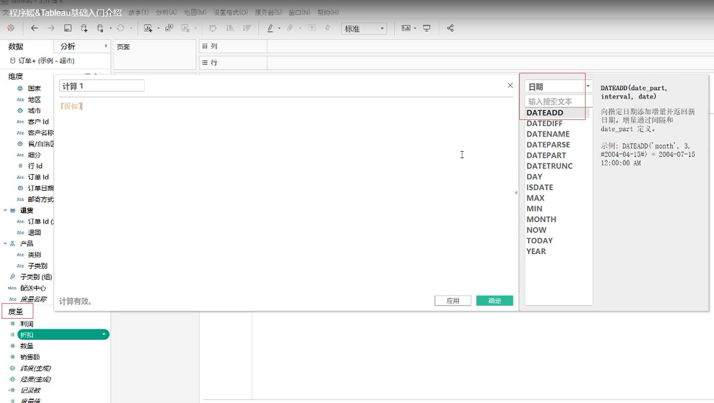714x403 pixels.
Task: Open the 标准 fit dropdown
Action: pyautogui.click(x=364, y=29)
